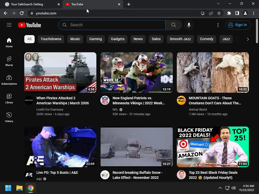The height and width of the screenshot is (194, 259).
Task: Select the Music chip
Action: click(x=75, y=39)
